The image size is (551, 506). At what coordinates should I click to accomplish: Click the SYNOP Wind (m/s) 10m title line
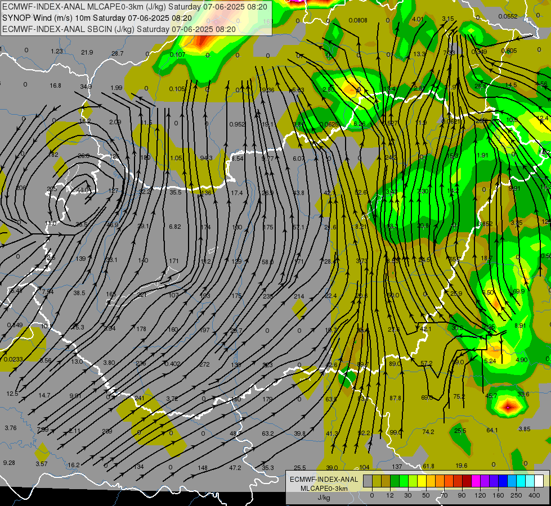pos(97,18)
